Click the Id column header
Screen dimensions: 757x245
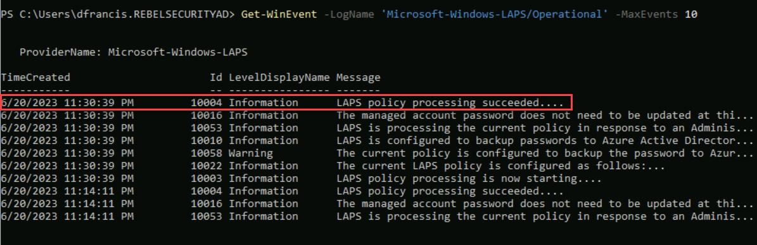coord(216,77)
